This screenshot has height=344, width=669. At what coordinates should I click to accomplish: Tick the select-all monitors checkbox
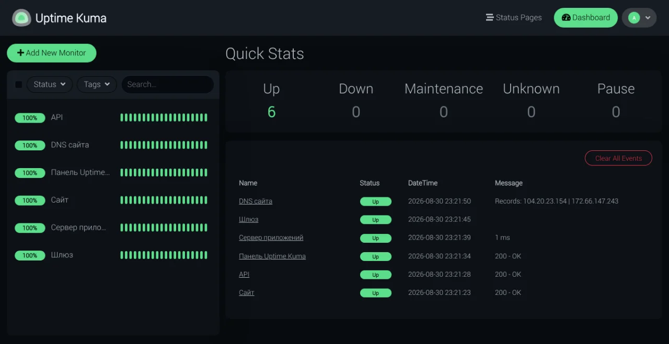point(19,85)
